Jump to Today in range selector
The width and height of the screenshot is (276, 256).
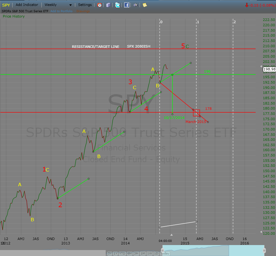click(165, 253)
